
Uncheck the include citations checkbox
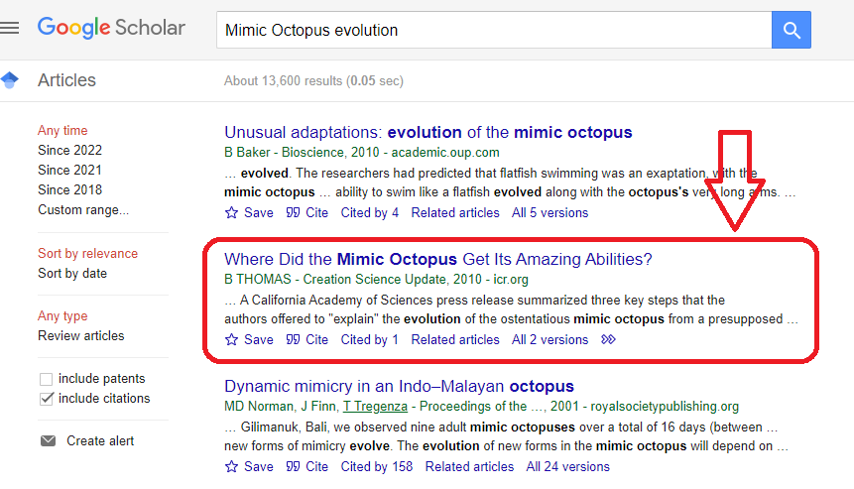[x=46, y=399]
